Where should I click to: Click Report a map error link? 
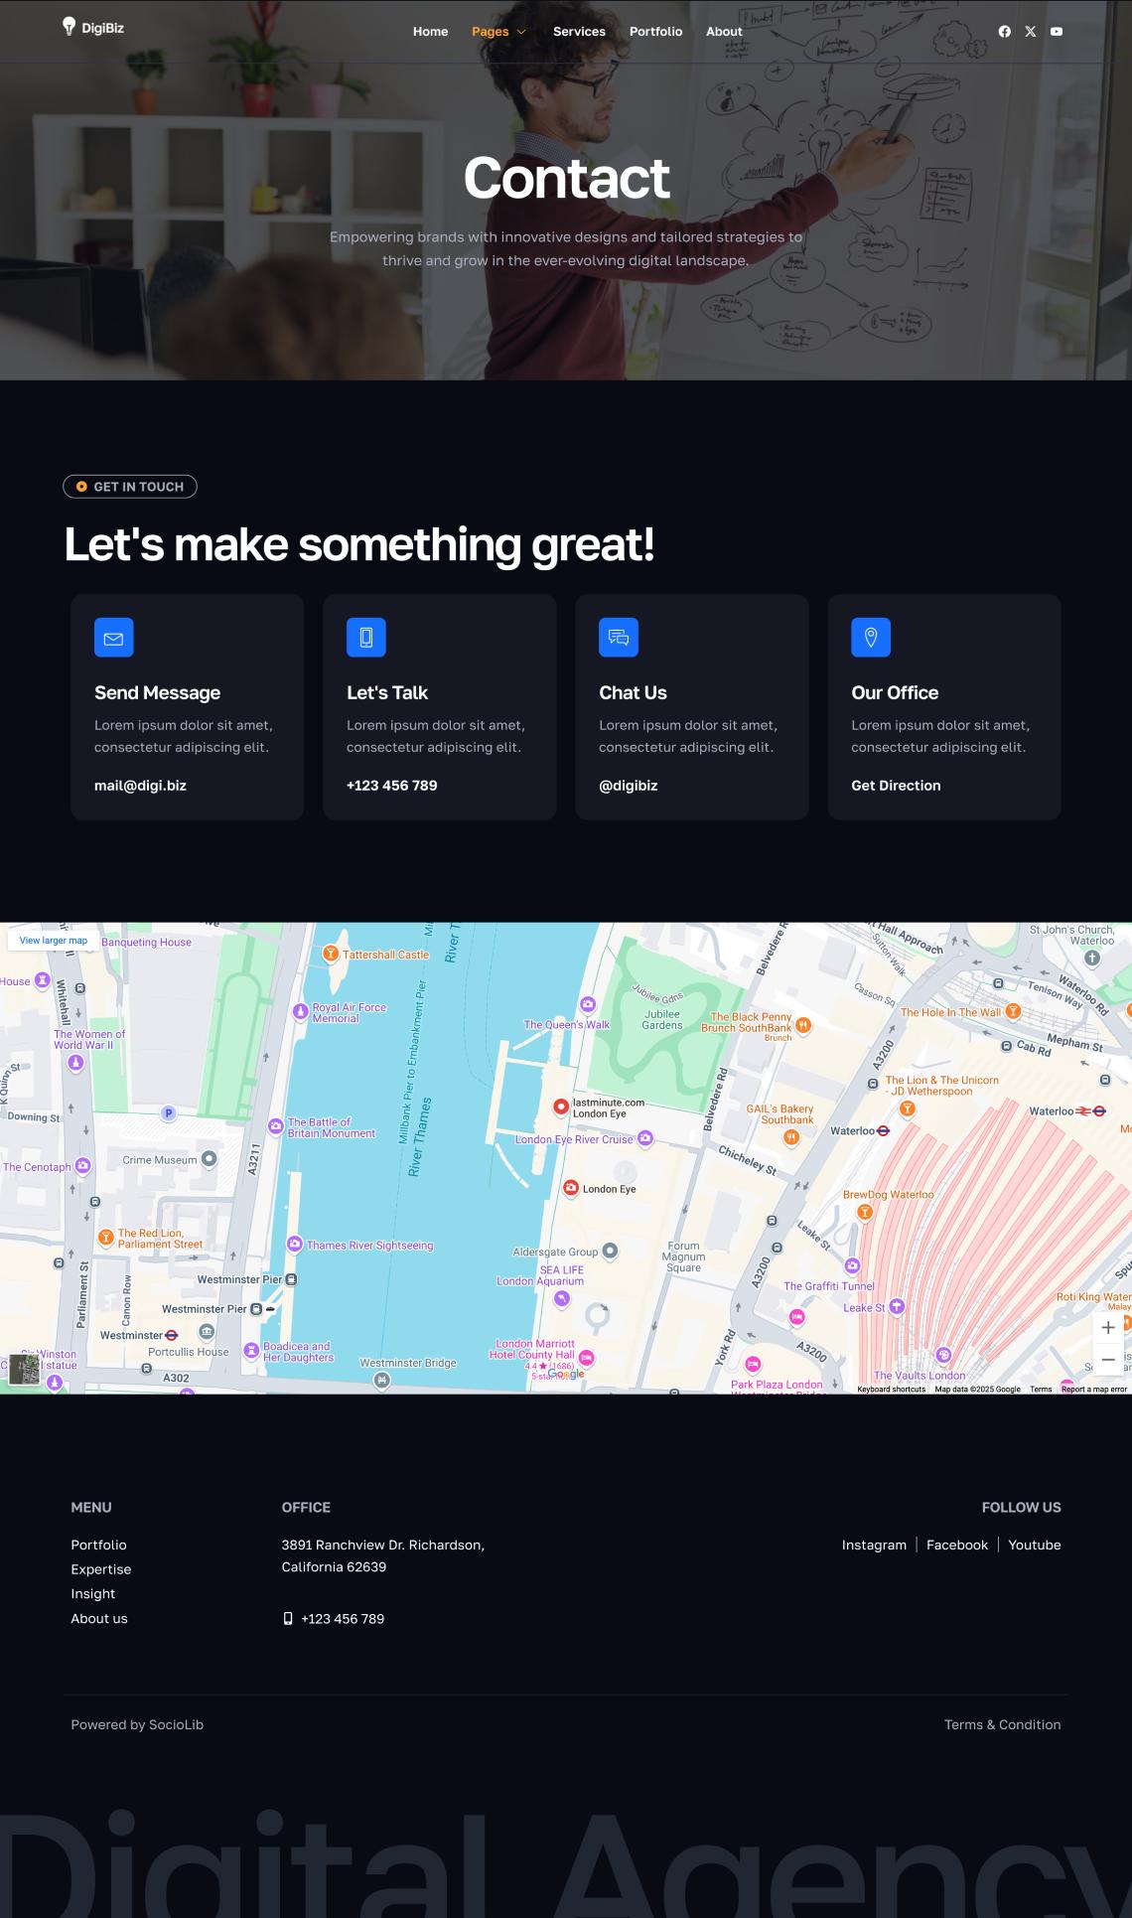[x=1094, y=1389]
